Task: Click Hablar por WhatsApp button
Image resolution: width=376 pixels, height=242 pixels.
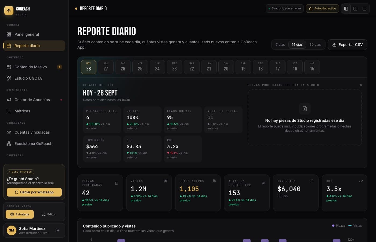Action: pyautogui.click(x=34, y=192)
